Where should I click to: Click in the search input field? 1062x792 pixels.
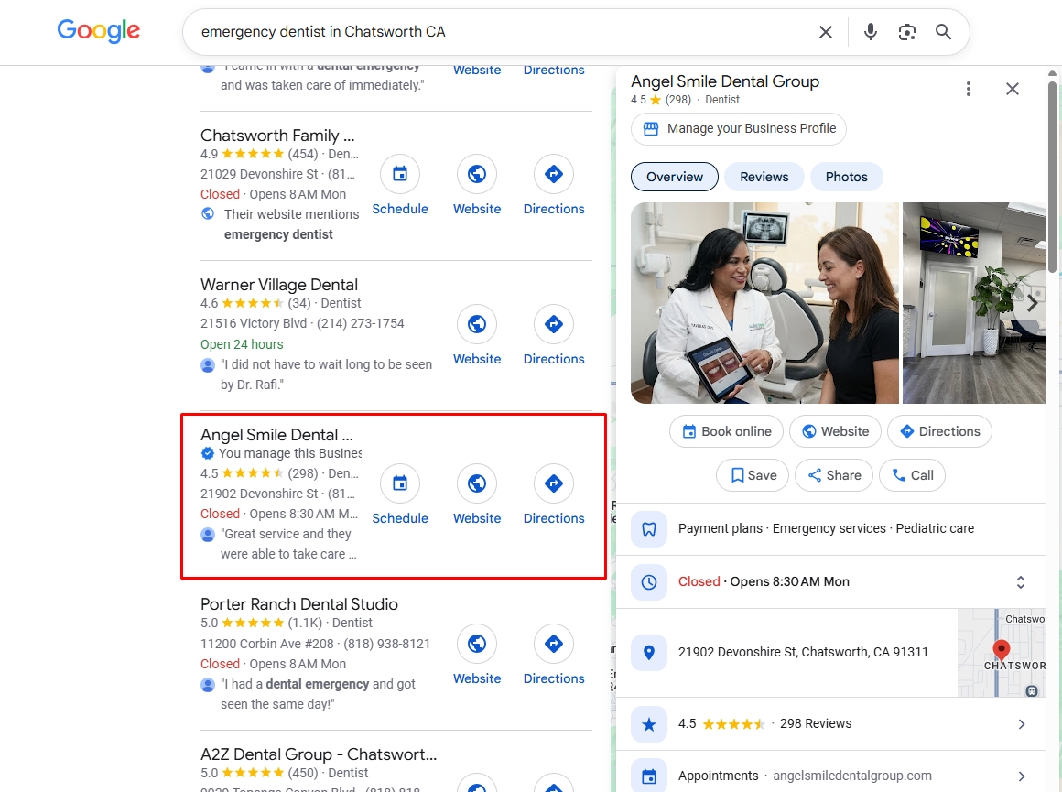501,32
